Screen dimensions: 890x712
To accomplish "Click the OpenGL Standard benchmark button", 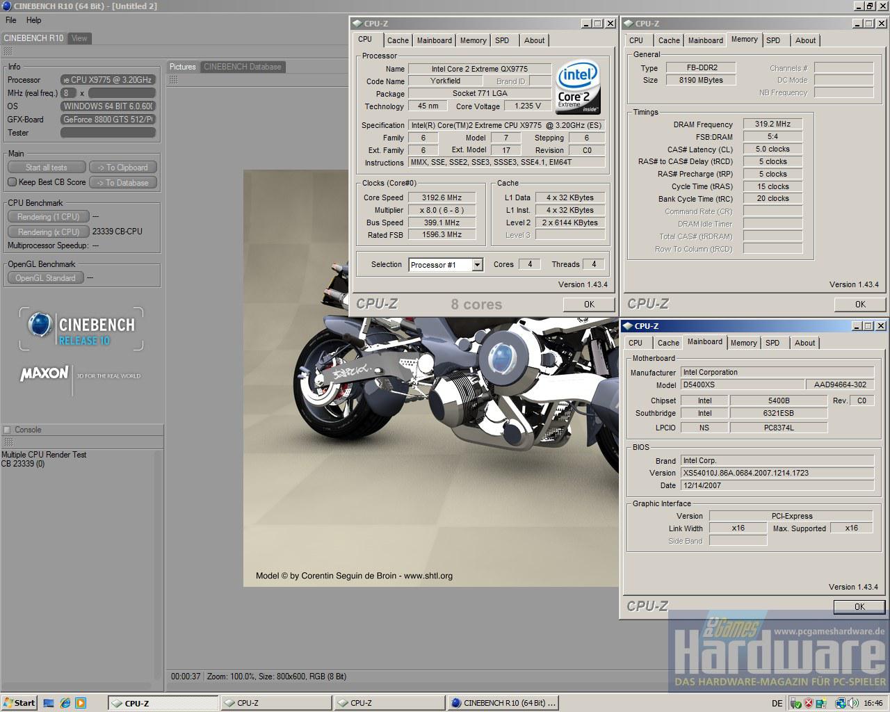I will (45, 278).
